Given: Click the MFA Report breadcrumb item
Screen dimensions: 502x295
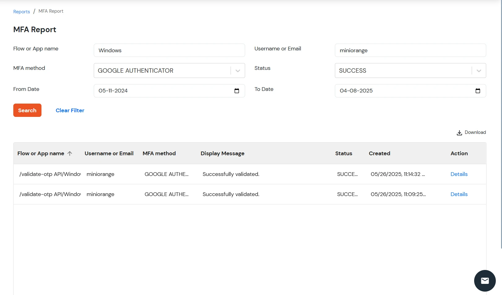Looking at the screenshot, I should pyautogui.click(x=50, y=11).
